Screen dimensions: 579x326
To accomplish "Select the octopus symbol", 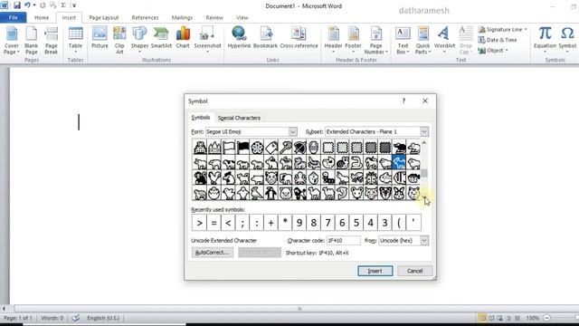I will click(x=299, y=177).
